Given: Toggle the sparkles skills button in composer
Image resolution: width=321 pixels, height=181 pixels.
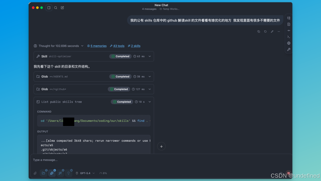Looking at the screenshot, I should 52,173.
